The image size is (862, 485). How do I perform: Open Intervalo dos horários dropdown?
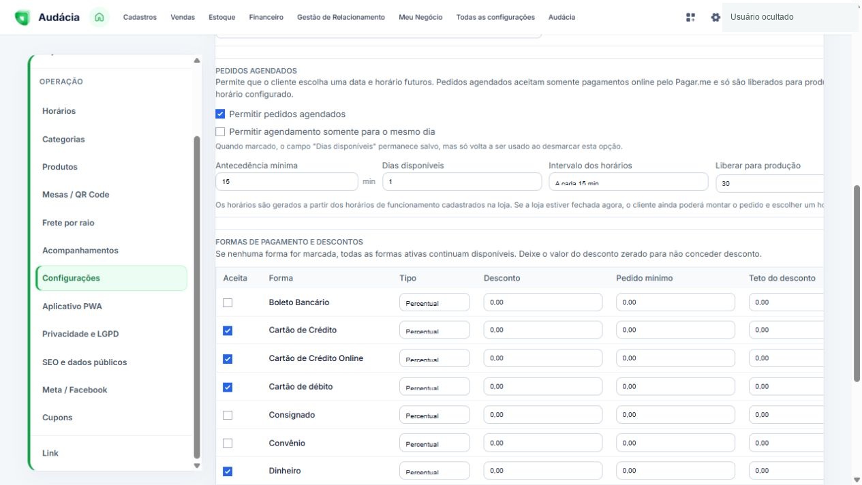628,182
